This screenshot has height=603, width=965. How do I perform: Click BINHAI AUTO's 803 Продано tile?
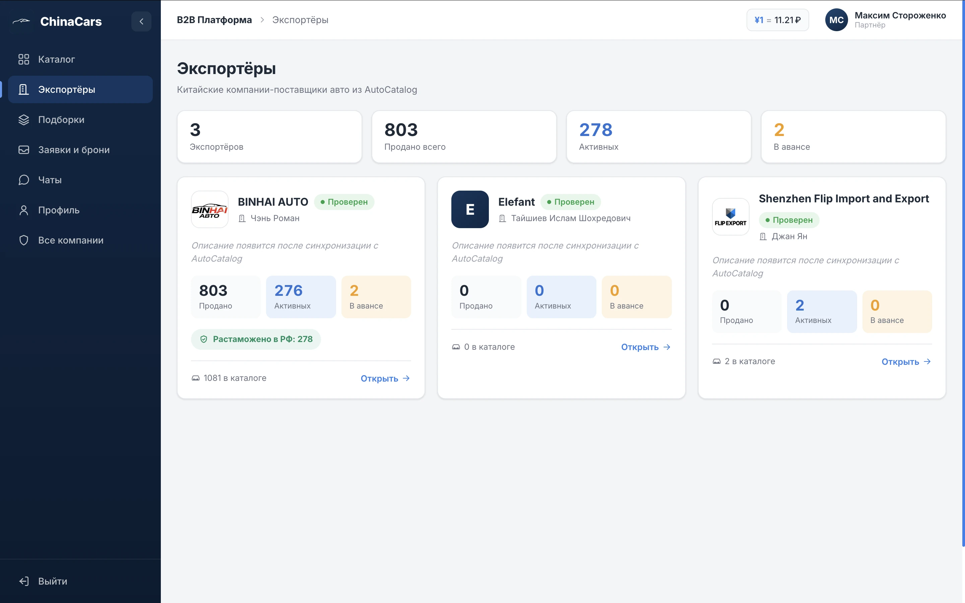pos(226,297)
